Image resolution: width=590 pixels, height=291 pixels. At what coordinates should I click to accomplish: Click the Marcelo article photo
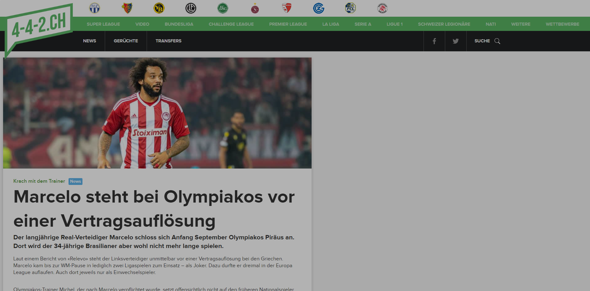(x=157, y=113)
